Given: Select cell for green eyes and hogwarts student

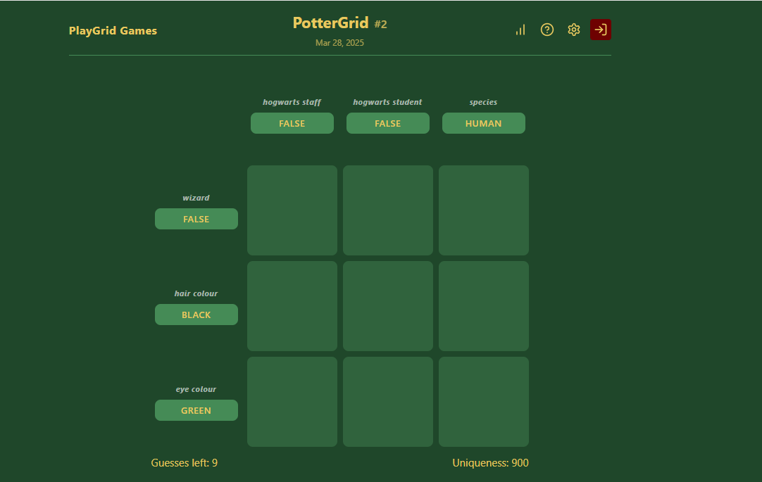Looking at the screenshot, I should 388,401.
